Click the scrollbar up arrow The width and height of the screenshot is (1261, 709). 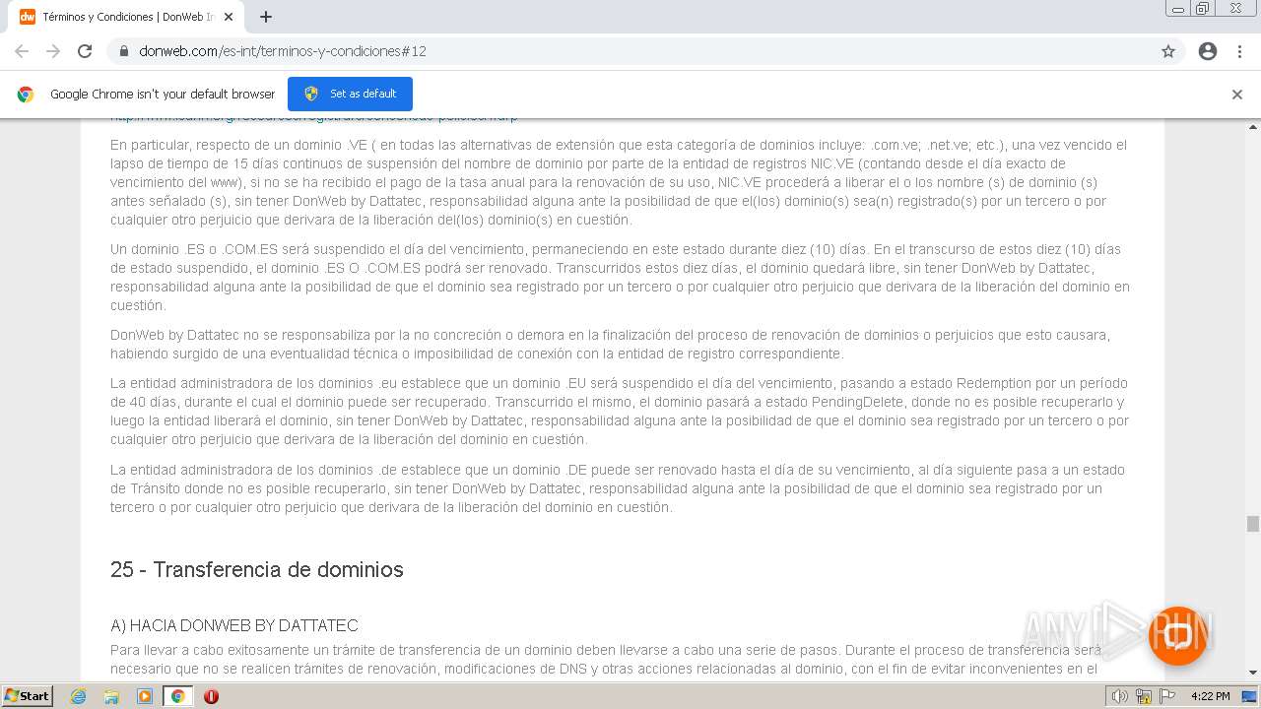point(1253,126)
